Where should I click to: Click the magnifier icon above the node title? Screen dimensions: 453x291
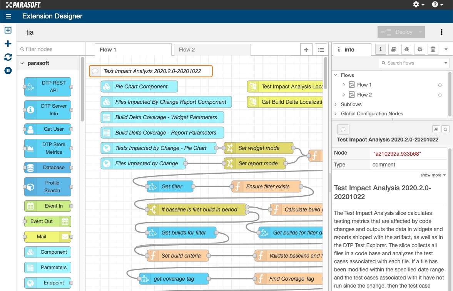point(445,129)
